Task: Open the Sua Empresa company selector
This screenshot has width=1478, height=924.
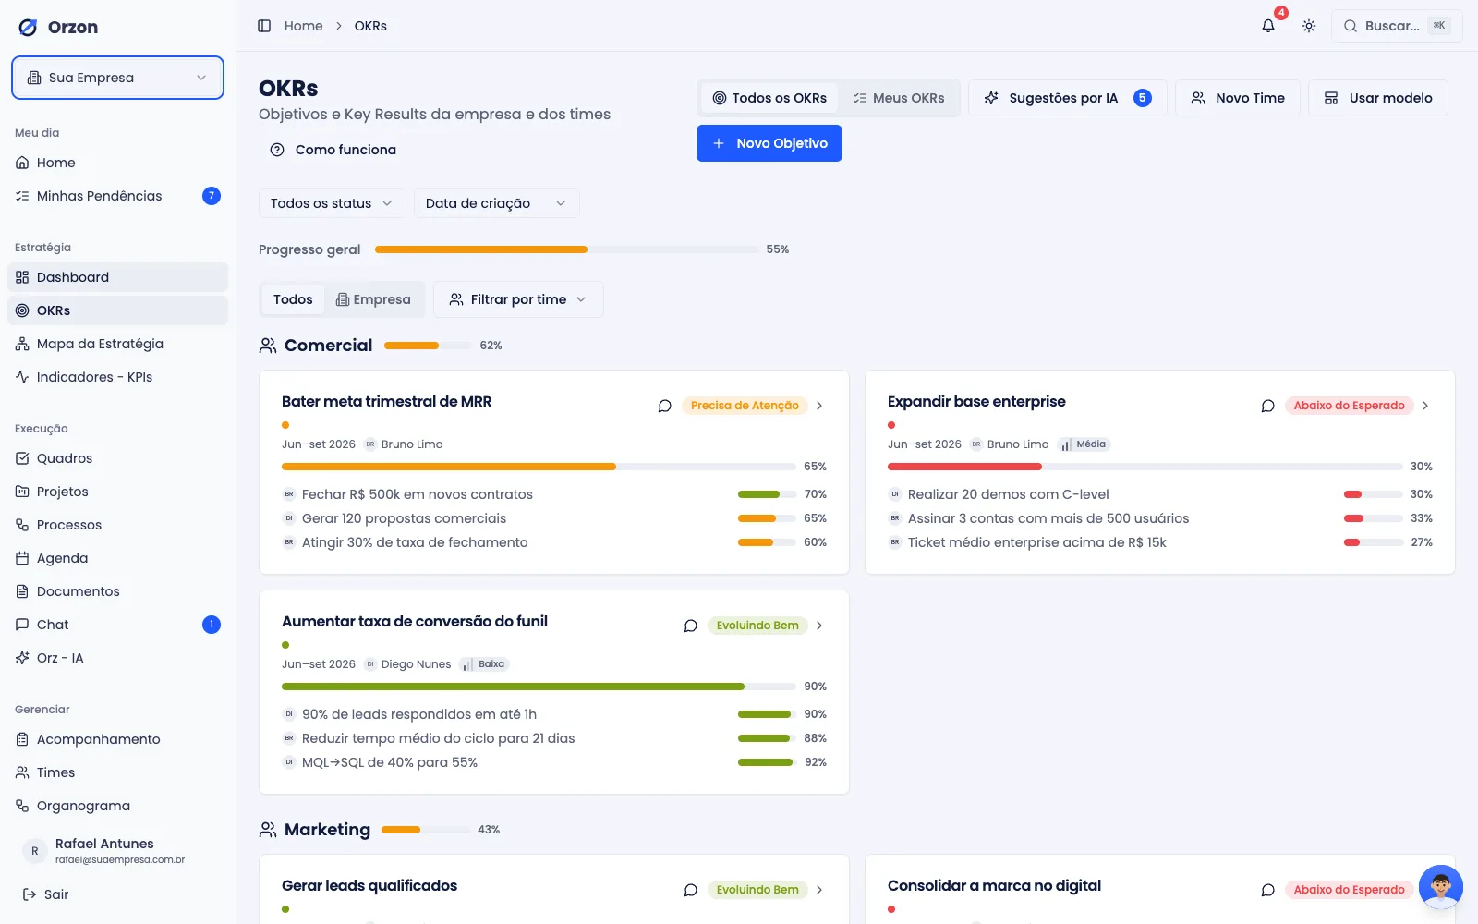Action: click(117, 78)
